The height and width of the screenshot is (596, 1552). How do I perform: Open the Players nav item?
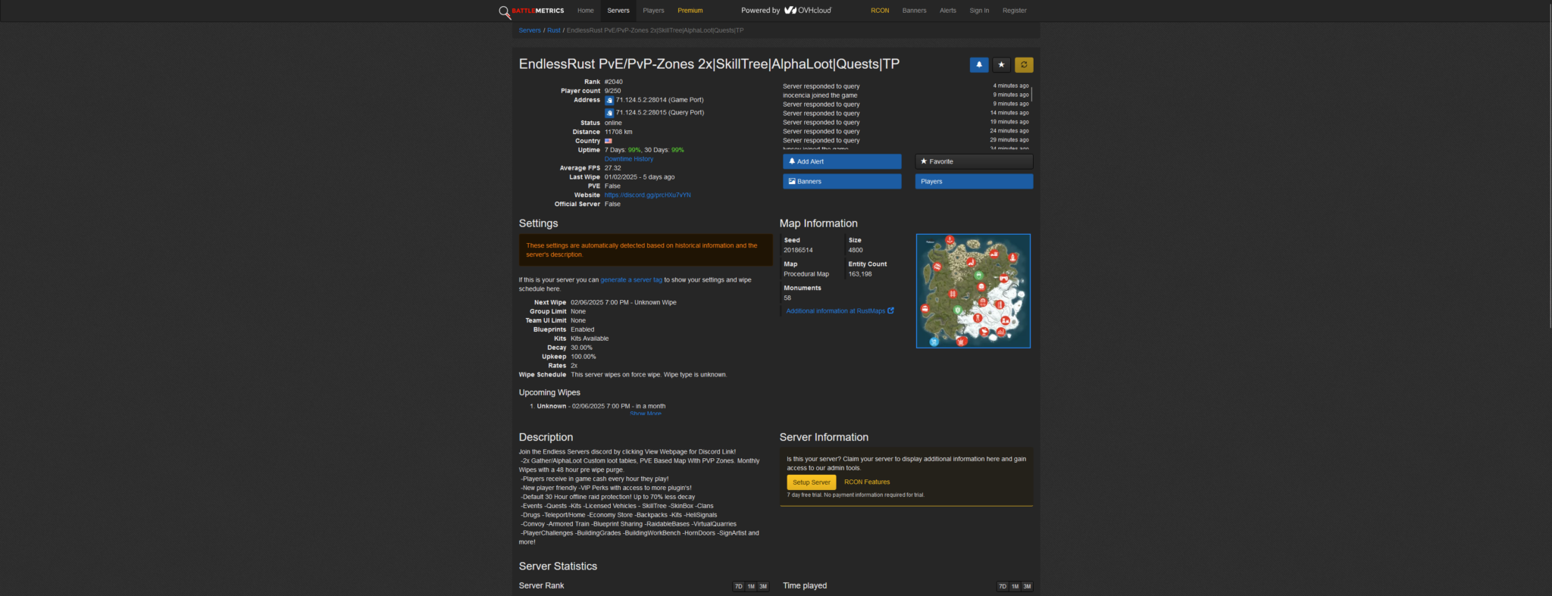point(653,11)
